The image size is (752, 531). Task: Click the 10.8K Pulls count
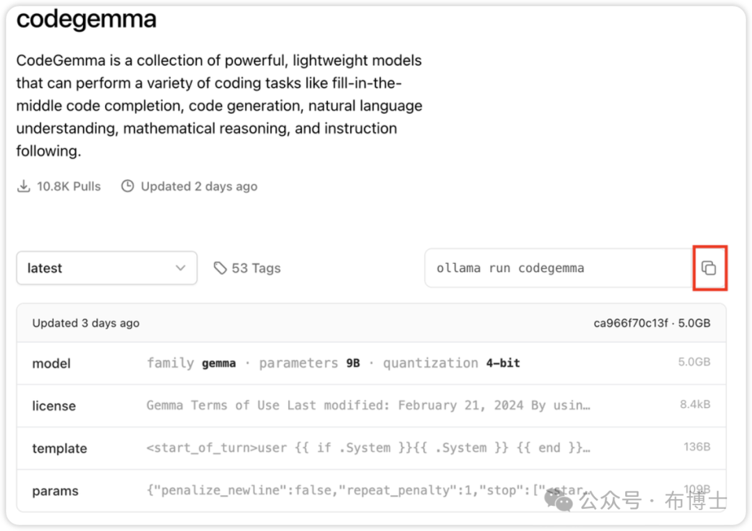69,187
